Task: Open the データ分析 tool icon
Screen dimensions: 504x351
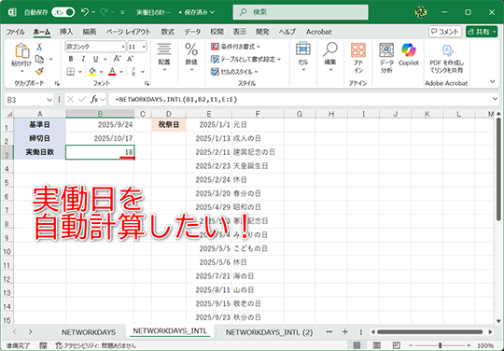Action: [386, 50]
